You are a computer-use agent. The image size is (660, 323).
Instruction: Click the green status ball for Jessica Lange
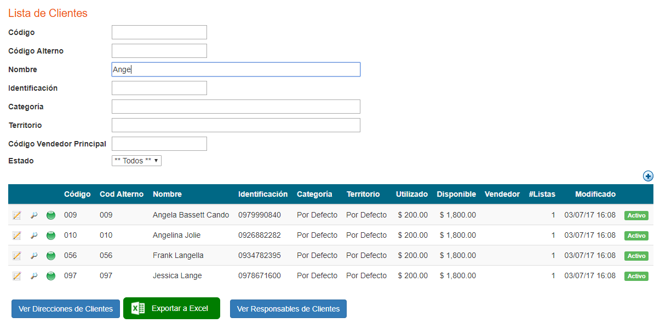pyautogui.click(x=51, y=276)
